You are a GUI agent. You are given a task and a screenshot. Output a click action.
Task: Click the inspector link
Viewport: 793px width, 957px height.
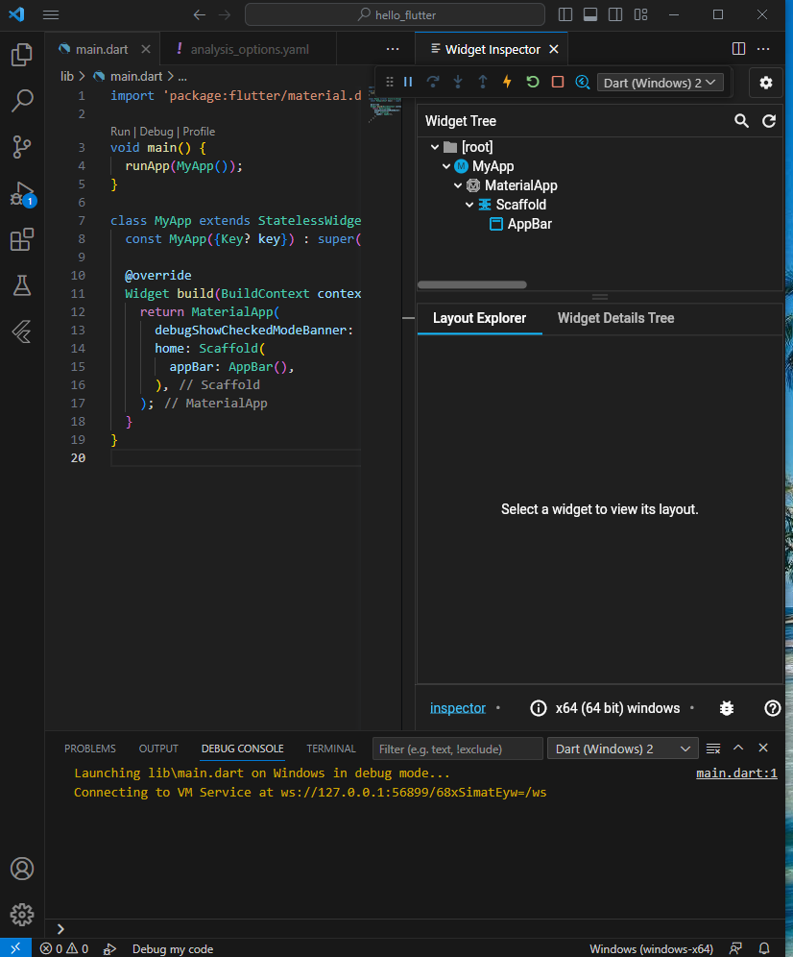tap(458, 708)
